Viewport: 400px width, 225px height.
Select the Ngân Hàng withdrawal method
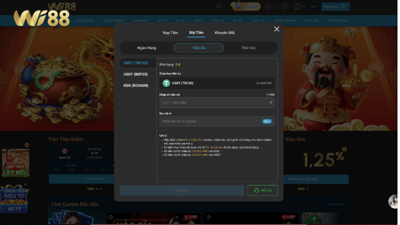tap(146, 47)
